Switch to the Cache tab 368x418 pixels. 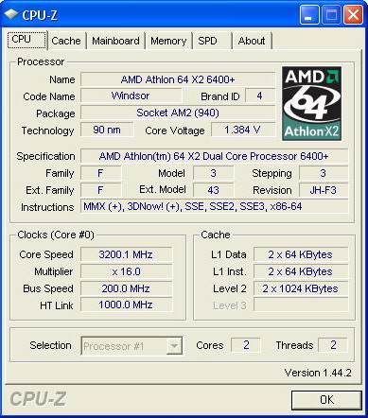(x=66, y=41)
